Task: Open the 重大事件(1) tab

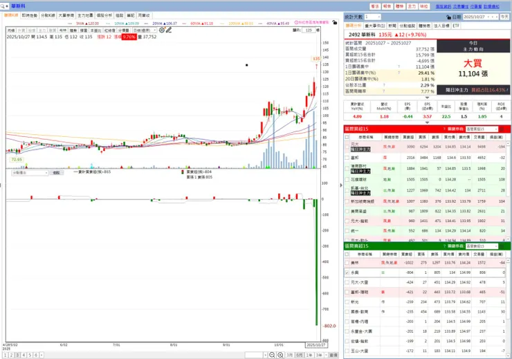Action: 375,26
